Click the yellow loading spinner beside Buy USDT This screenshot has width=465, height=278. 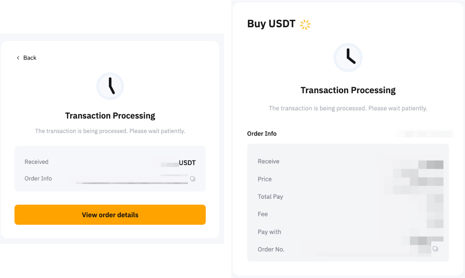[305, 25]
